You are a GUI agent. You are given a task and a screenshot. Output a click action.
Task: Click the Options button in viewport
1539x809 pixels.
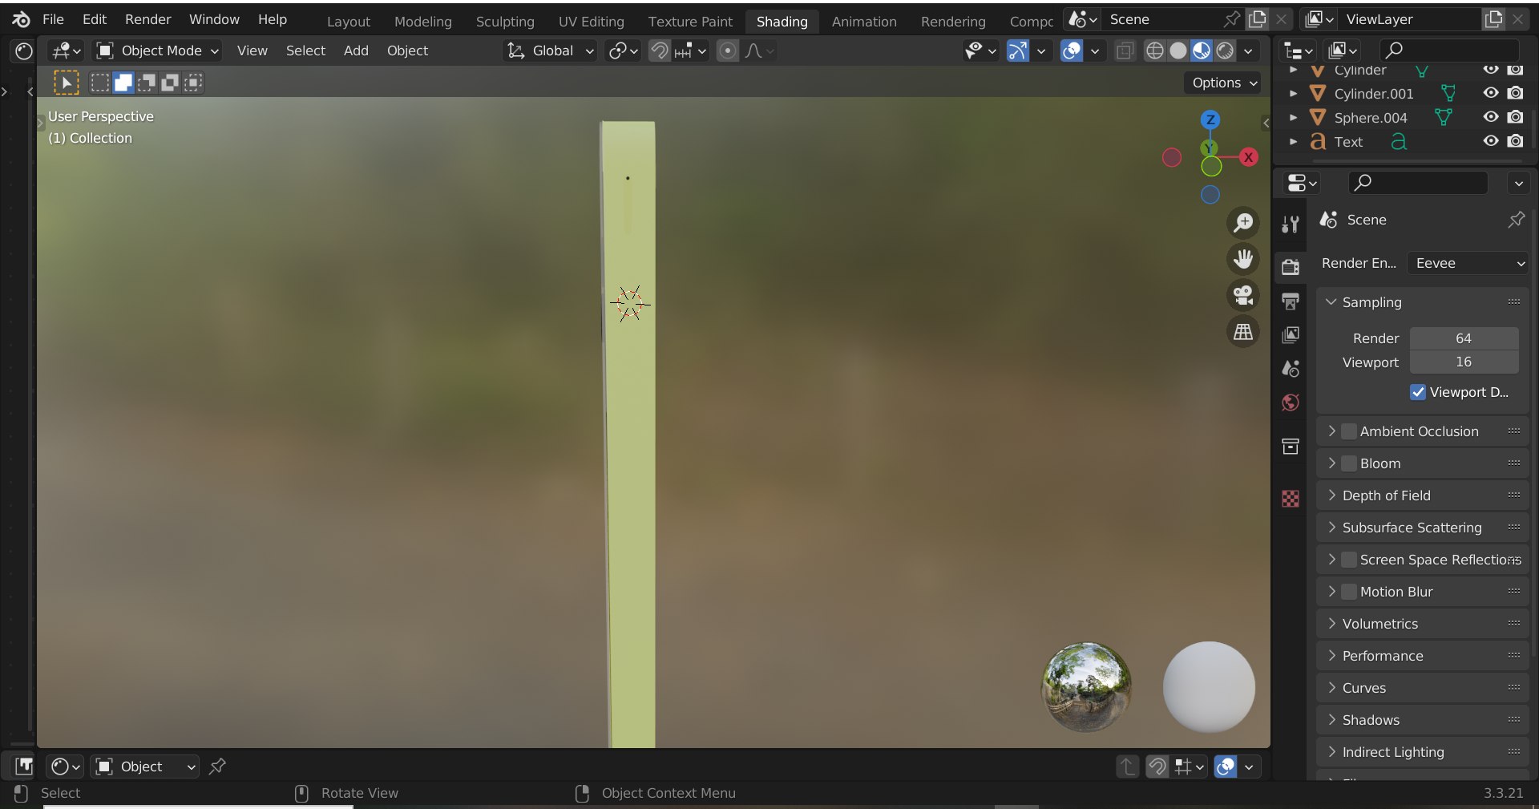(x=1223, y=83)
